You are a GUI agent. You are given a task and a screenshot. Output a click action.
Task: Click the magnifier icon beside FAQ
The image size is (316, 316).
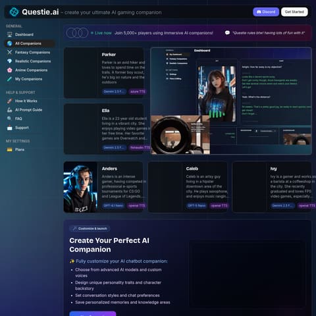[9, 118]
